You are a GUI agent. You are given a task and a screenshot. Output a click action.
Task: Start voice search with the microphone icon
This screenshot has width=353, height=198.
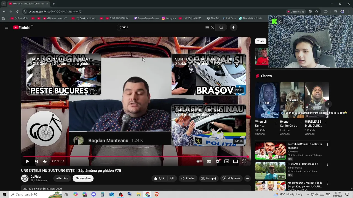click(234, 27)
